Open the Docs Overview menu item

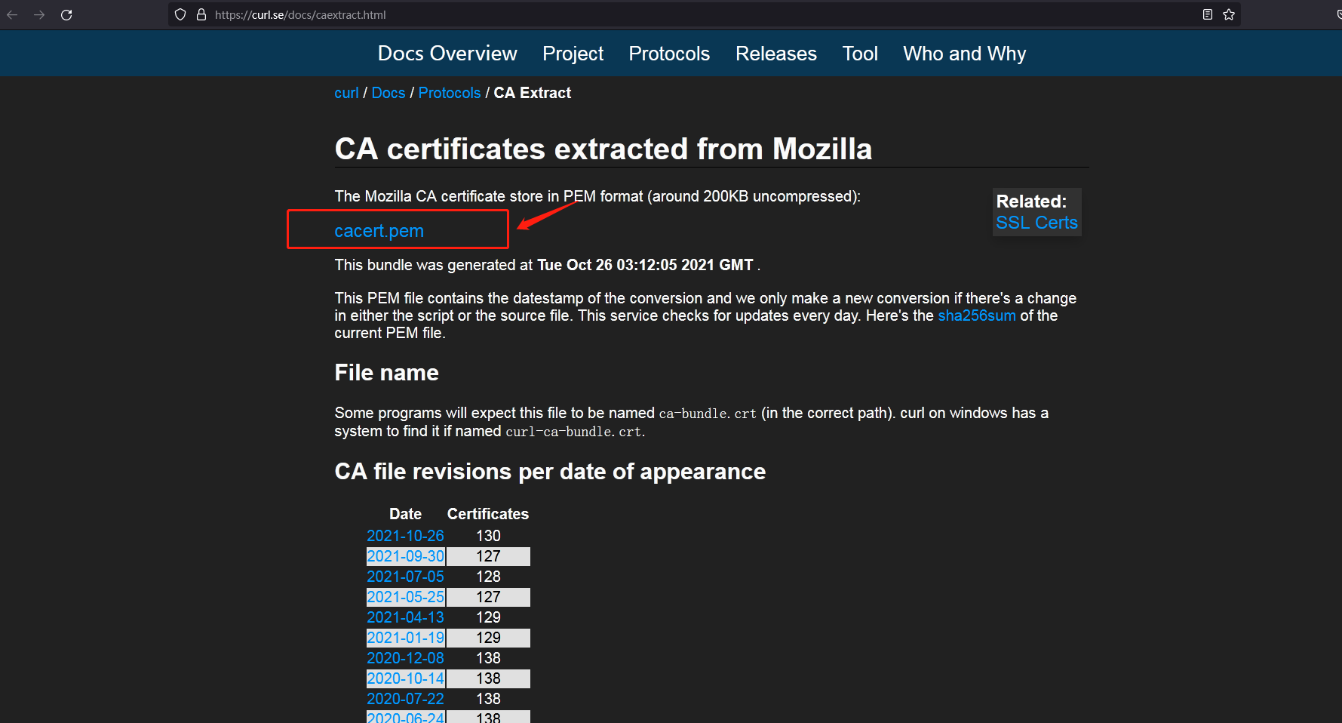coord(447,53)
